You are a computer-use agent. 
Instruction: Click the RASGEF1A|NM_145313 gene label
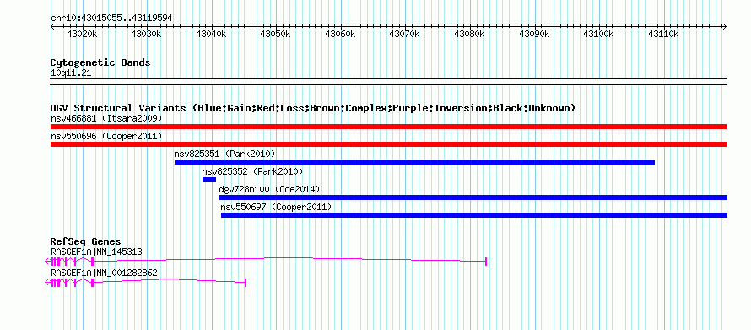pos(96,252)
